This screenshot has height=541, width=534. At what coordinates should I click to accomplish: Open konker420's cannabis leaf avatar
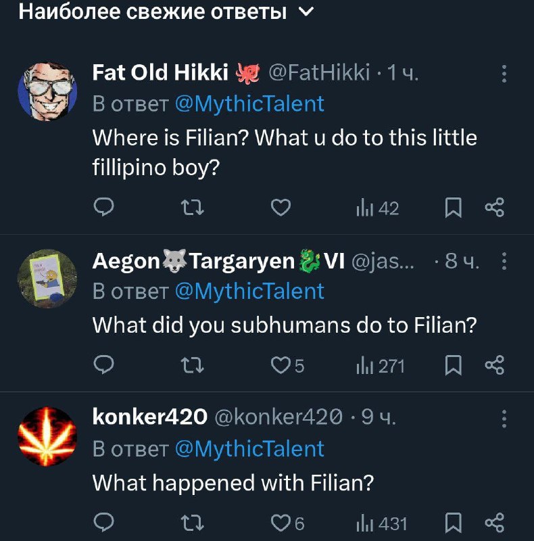47,438
